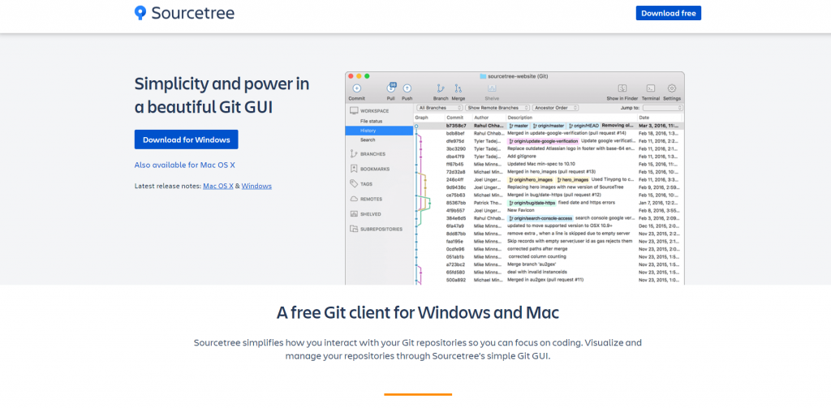Click deal with invalid instanceids commit

(539, 272)
